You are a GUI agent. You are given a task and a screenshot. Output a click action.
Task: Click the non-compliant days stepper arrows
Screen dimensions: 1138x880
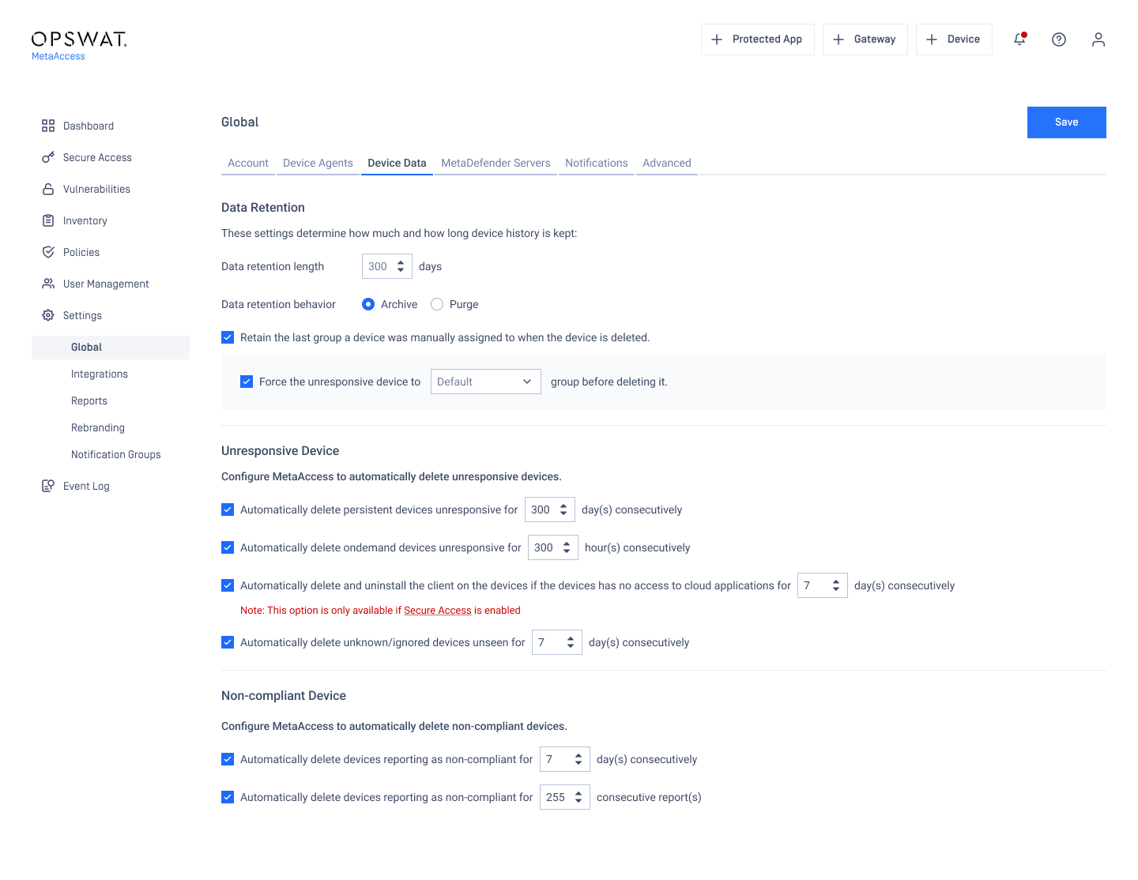click(x=578, y=759)
